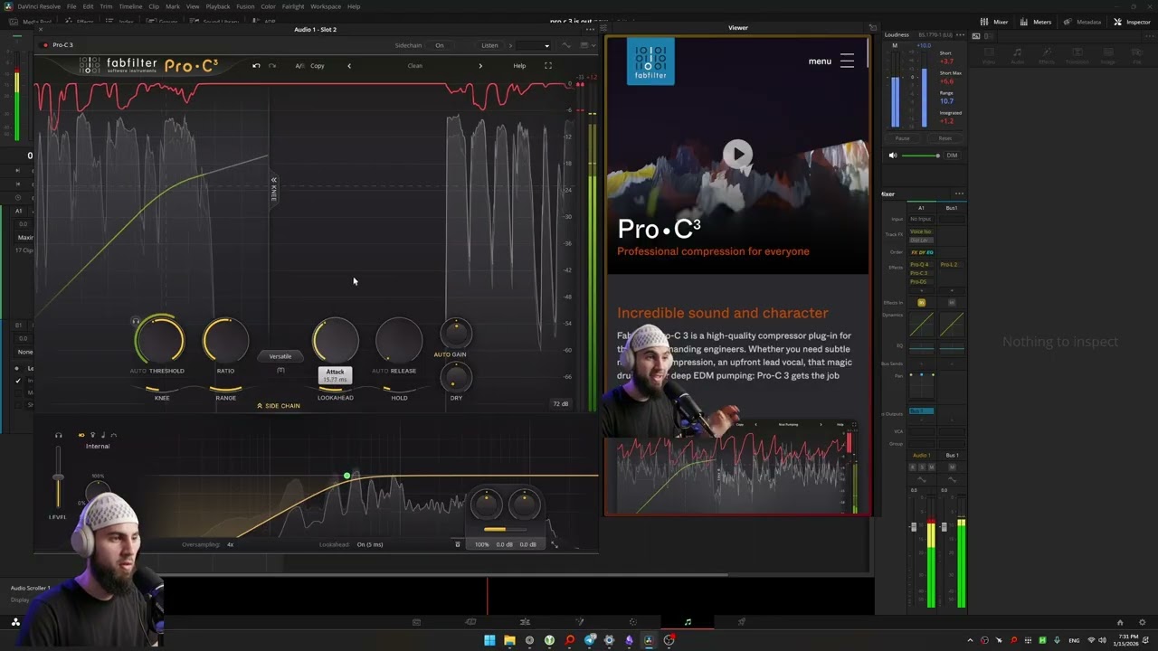1158x651 pixels.
Task: Click the Pro-C 3 redo arrow
Action: tap(272, 66)
